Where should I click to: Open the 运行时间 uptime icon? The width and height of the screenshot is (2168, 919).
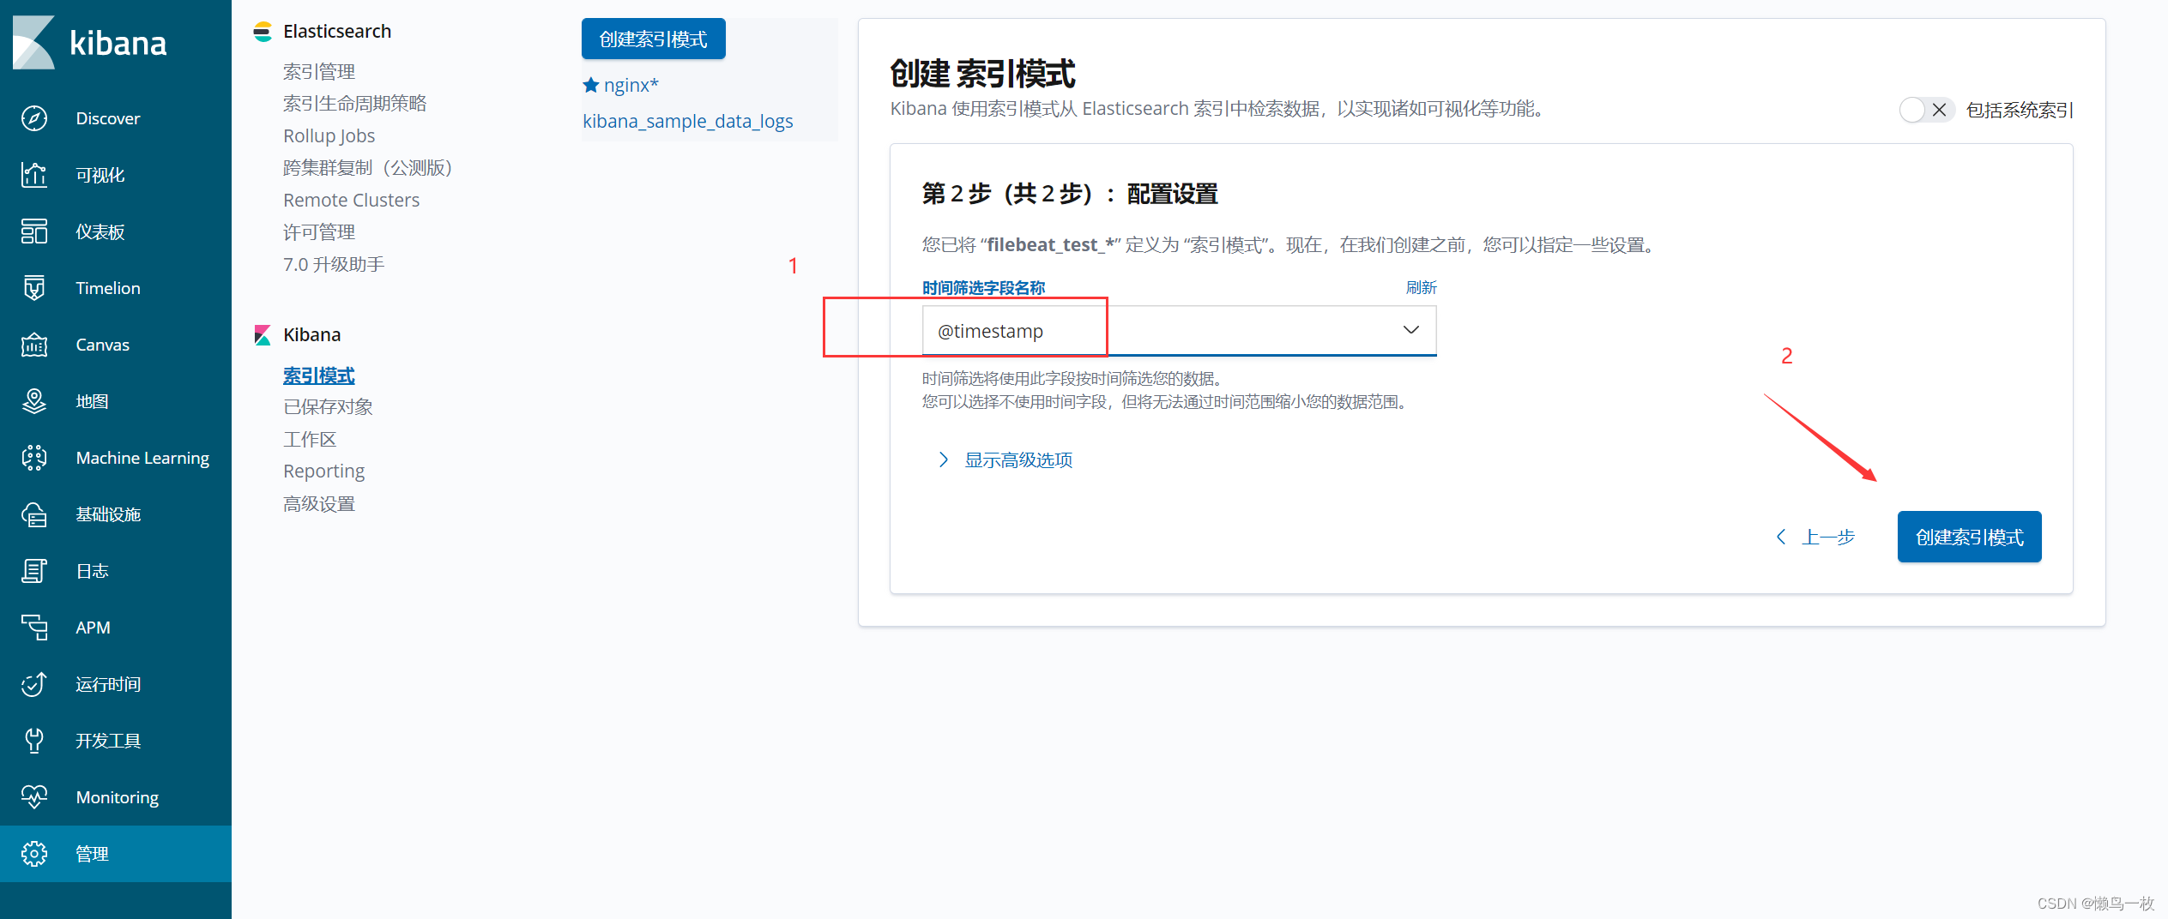(34, 684)
